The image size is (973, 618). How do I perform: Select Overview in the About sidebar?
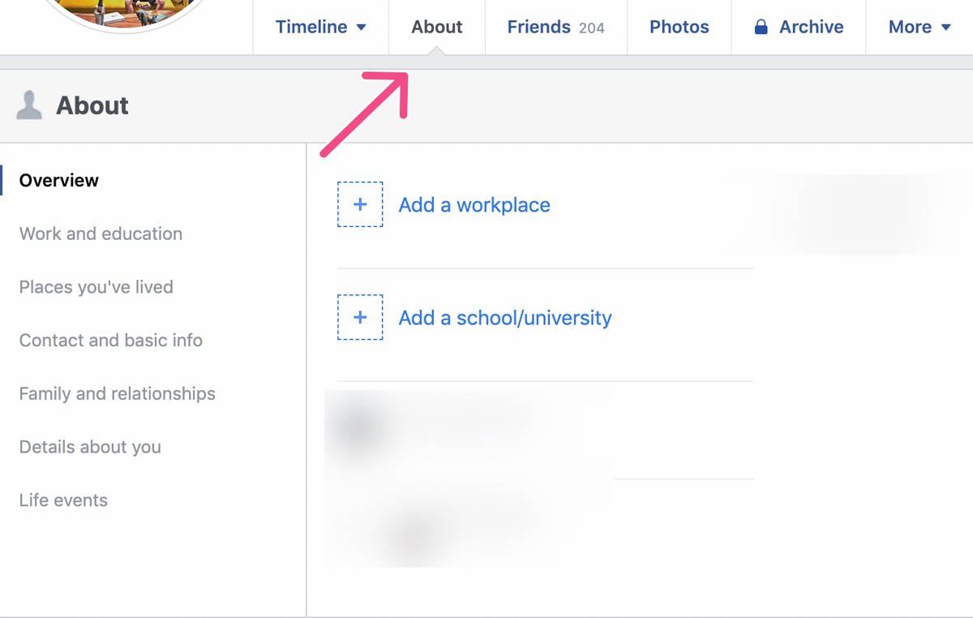60,180
